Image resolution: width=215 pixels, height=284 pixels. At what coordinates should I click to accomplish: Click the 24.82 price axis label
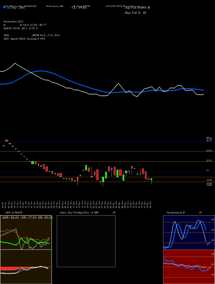click(209, 151)
